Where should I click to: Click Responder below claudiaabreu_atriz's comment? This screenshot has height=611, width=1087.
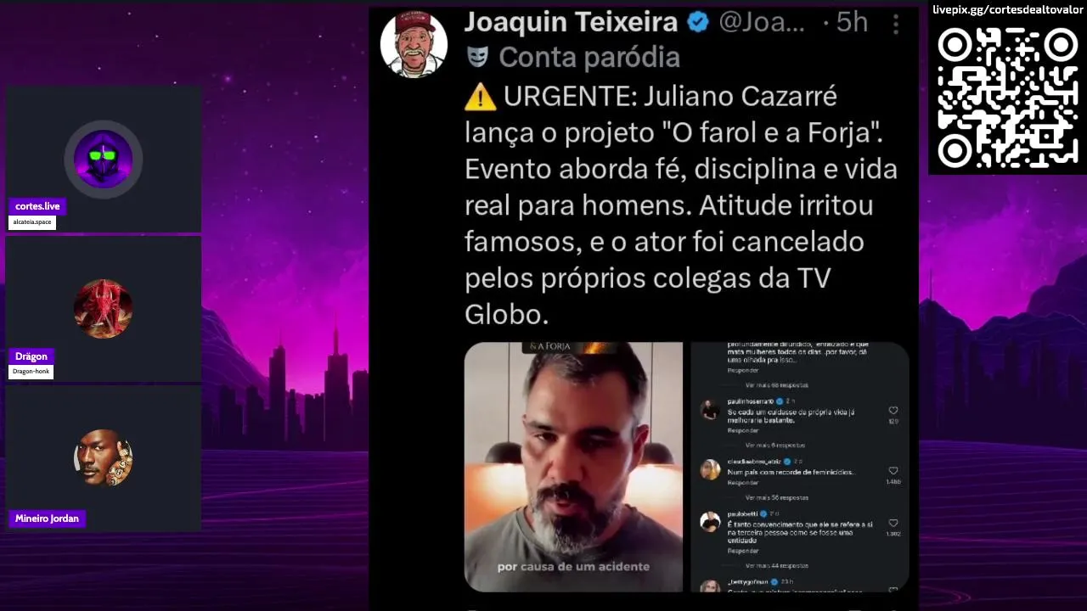[x=742, y=483]
